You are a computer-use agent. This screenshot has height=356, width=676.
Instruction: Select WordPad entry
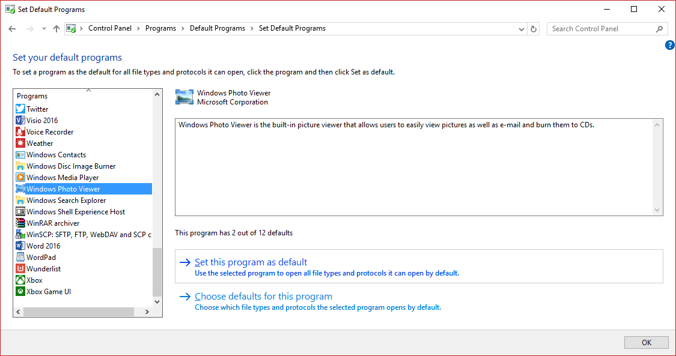pos(41,258)
